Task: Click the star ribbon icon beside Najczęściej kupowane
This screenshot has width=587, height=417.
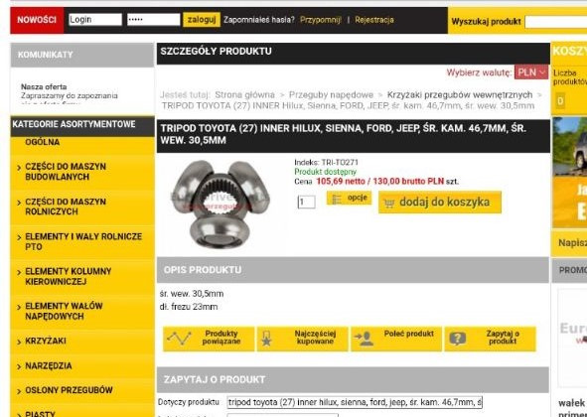Action: coord(266,339)
